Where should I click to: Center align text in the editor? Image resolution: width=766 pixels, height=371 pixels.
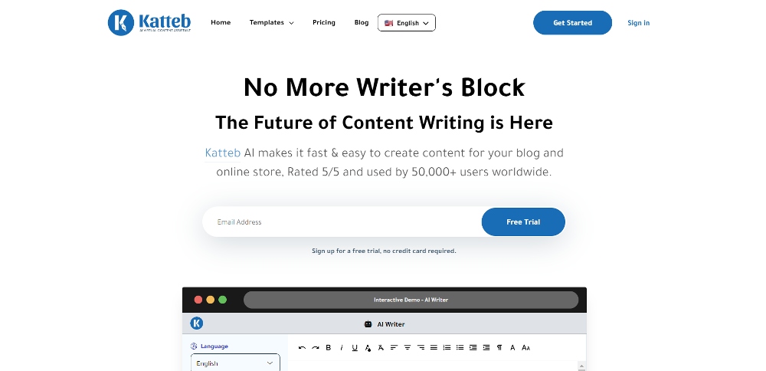click(408, 347)
